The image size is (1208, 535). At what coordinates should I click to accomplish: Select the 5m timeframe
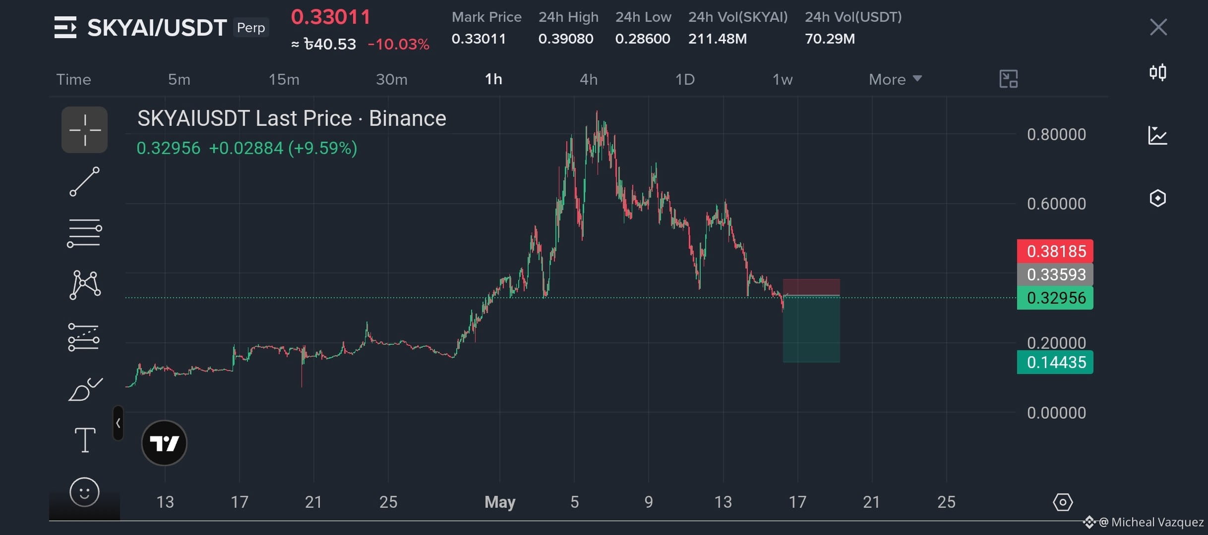click(179, 79)
